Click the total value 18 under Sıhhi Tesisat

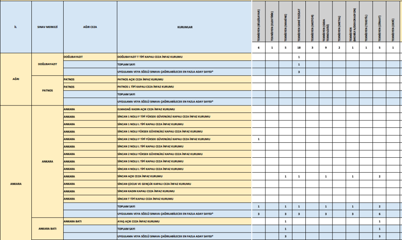(x=299, y=48)
